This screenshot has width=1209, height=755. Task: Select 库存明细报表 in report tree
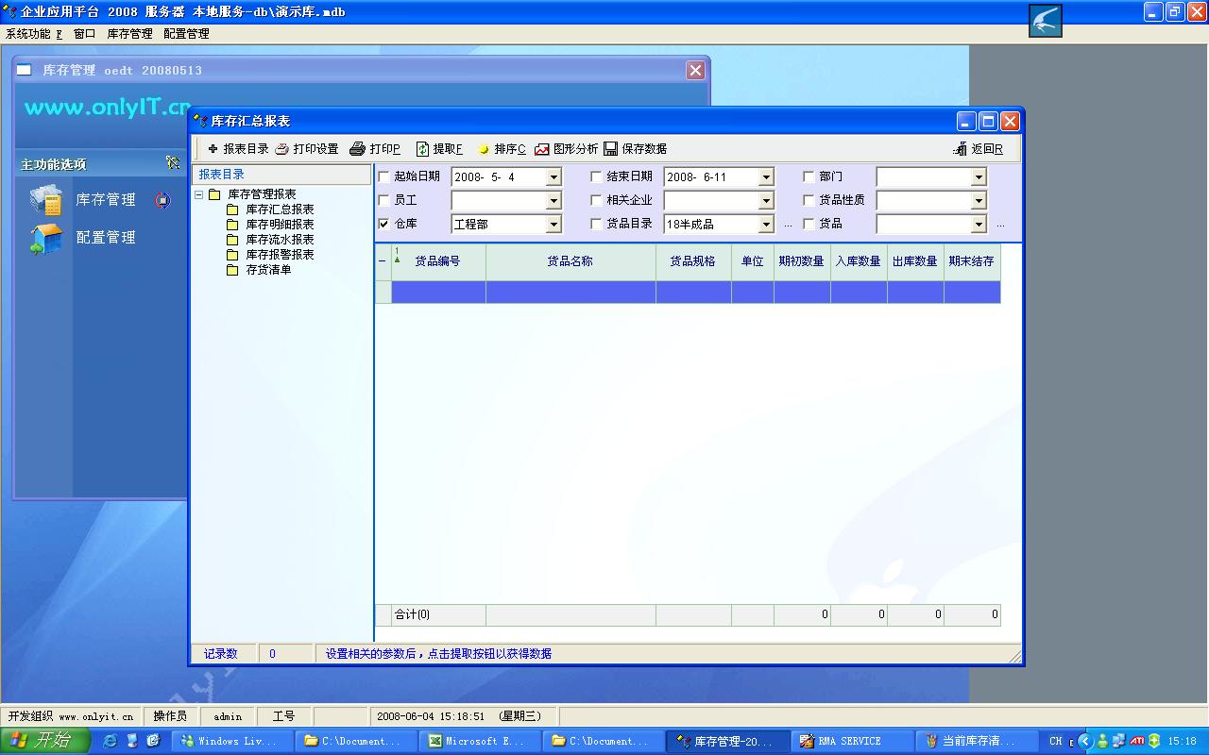(x=280, y=225)
